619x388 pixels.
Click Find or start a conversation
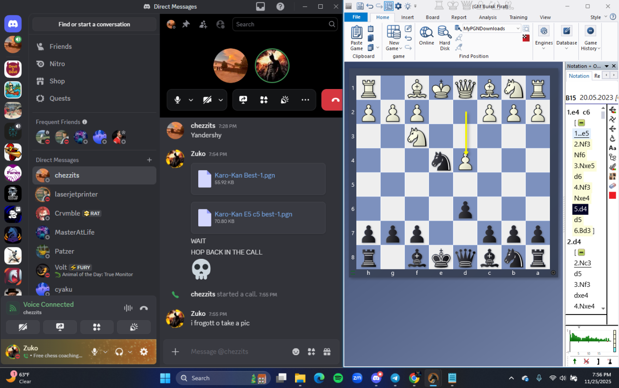[x=94, y=24]
